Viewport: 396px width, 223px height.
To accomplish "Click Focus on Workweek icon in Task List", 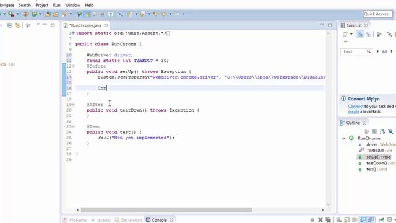I will [379, 34].
